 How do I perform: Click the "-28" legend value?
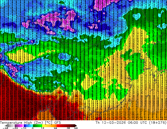tap(6, 128)
